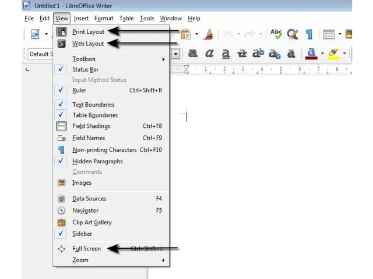373x279 pixels.
Task: Expand the Toolbars submenu
Action: coord(111,59)
